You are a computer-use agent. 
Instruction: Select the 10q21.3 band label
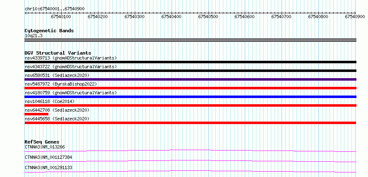click(33, 36)
